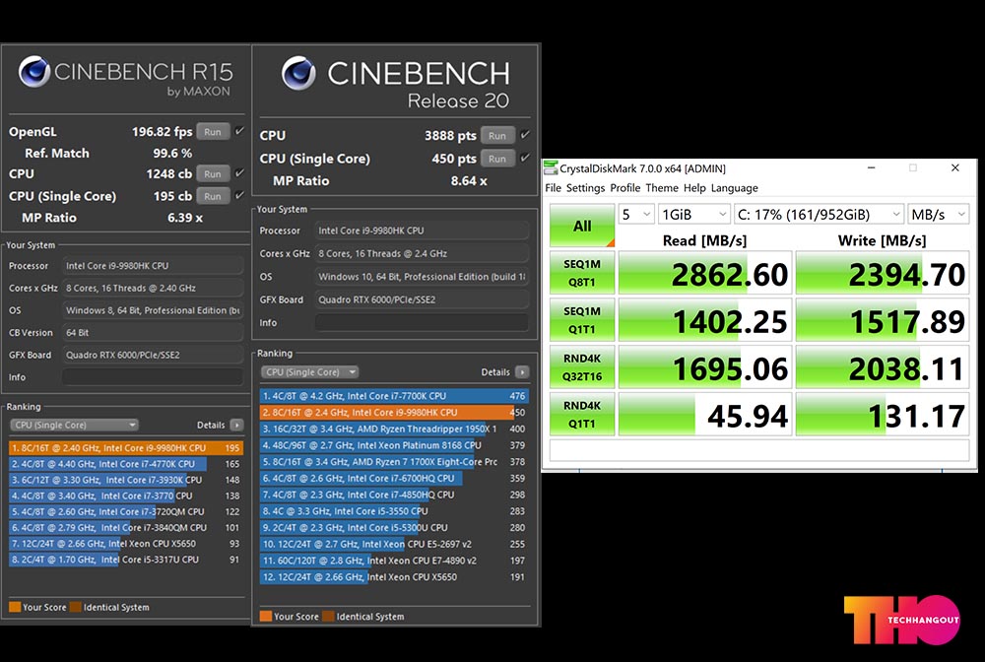
Task: Select the Xeon Platinum 8168 row in R20
Action: [394, 445]
